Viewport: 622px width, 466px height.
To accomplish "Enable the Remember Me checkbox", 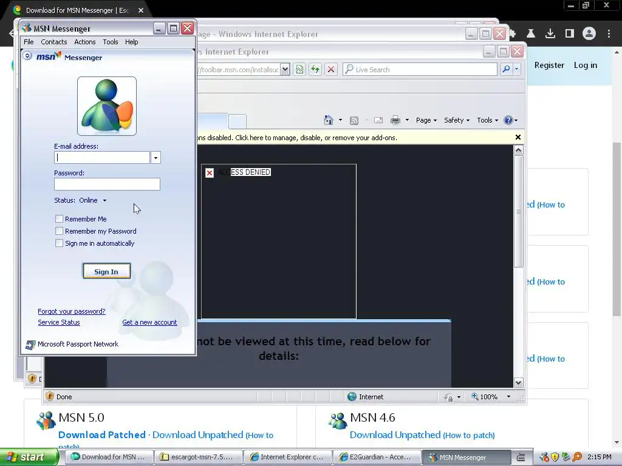I will coord(59,218).
